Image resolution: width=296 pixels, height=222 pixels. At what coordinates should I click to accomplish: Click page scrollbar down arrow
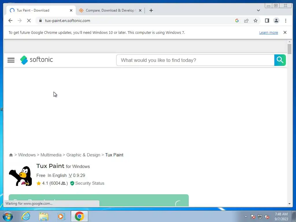point(289,204)
